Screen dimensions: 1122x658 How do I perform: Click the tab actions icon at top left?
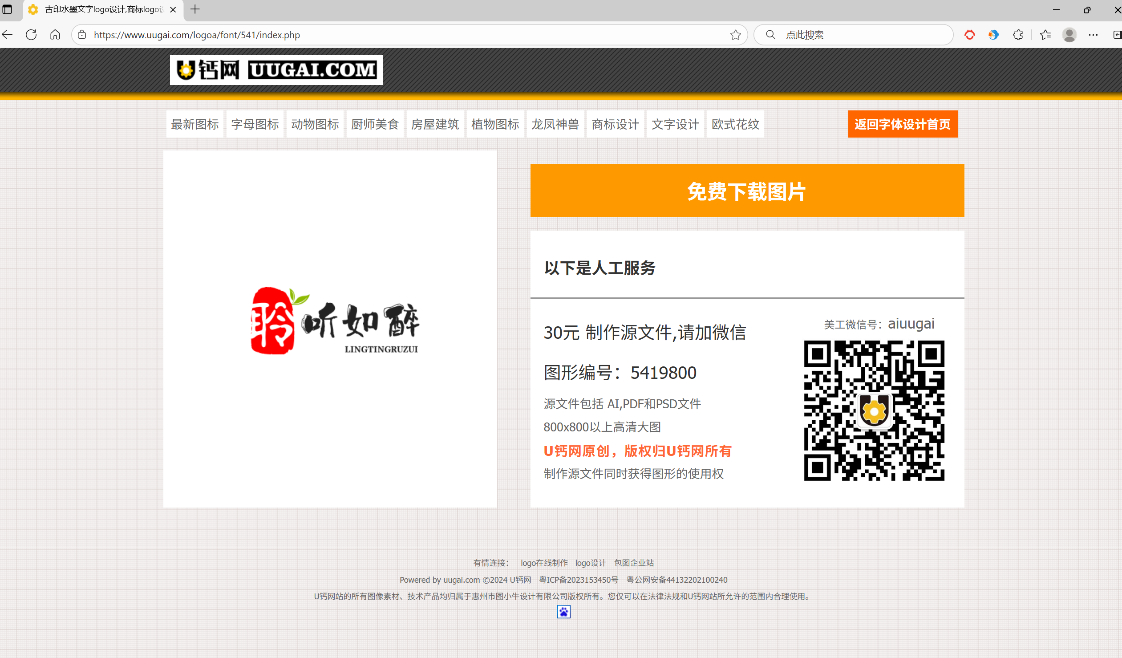tap(8, 9)
